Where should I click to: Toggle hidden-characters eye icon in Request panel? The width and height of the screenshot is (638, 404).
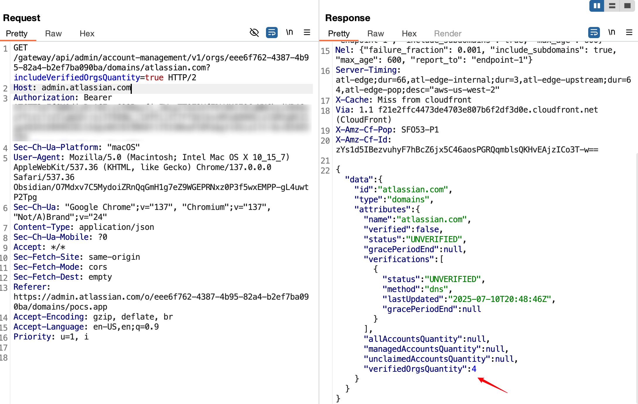(x=254, y=32)
